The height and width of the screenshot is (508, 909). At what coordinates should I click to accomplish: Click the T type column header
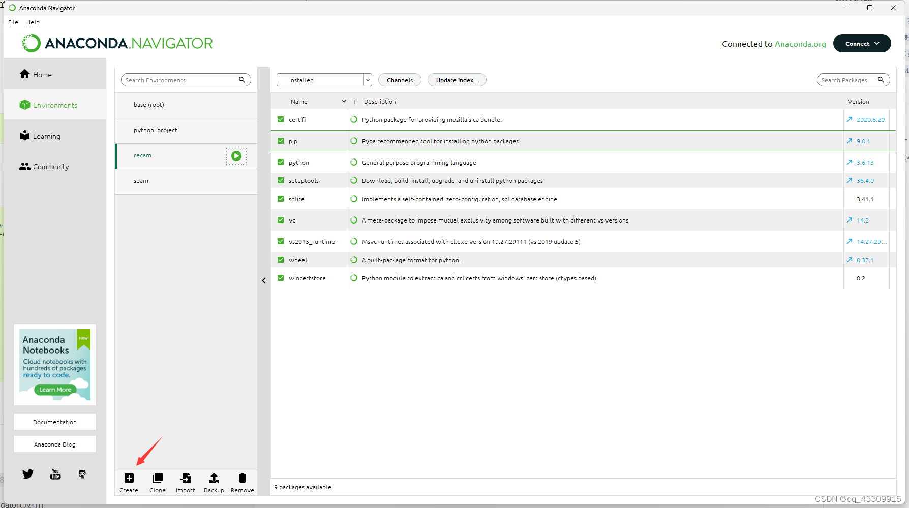tap(354, 102)
